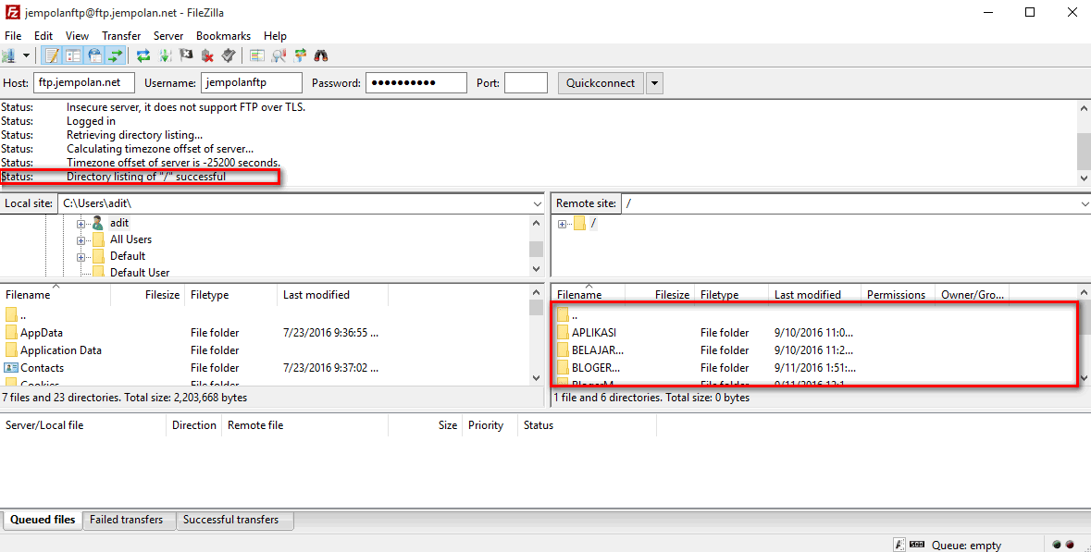Refresh file and folder lists
Screen dimensions: 1091x552
pos(143,55)
